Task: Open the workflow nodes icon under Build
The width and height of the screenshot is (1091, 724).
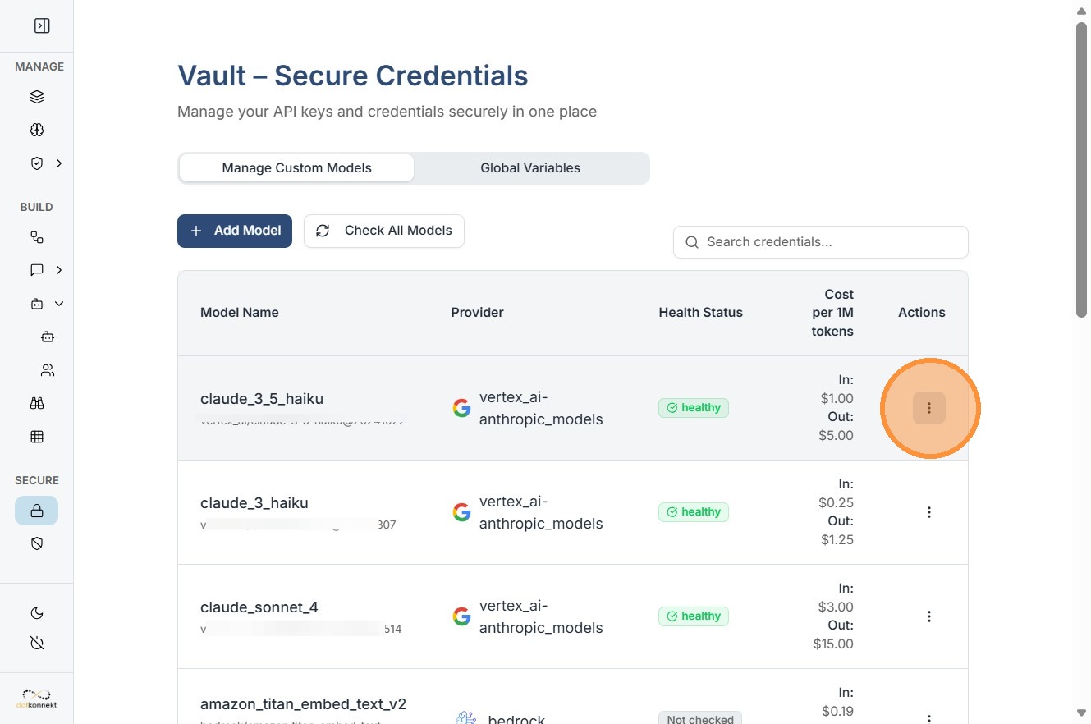Action: (x=37, y=237)
